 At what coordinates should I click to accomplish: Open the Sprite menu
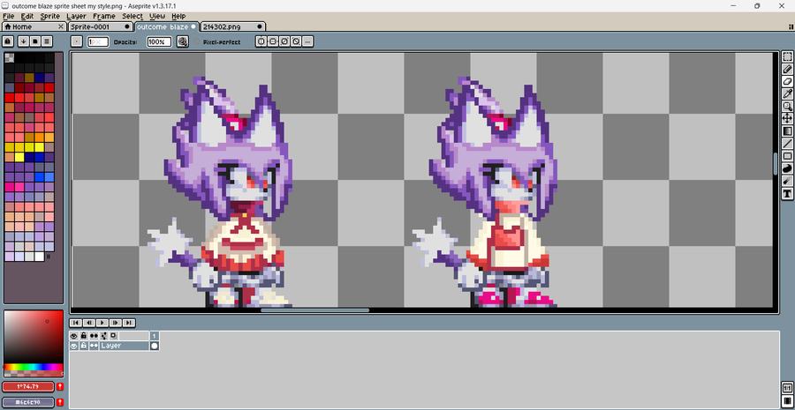[x=50, y=16]
